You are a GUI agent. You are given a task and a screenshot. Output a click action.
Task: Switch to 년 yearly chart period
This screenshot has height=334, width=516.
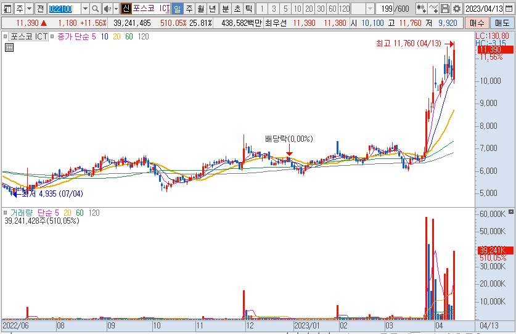213,9
